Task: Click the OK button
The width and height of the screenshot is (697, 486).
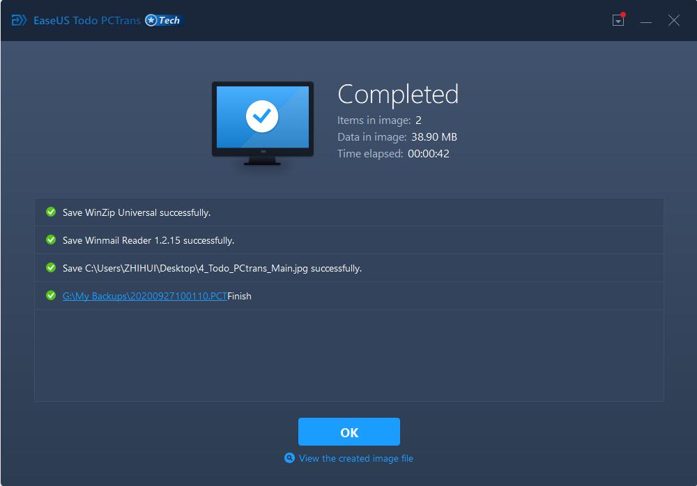Action: coord(349,432)
